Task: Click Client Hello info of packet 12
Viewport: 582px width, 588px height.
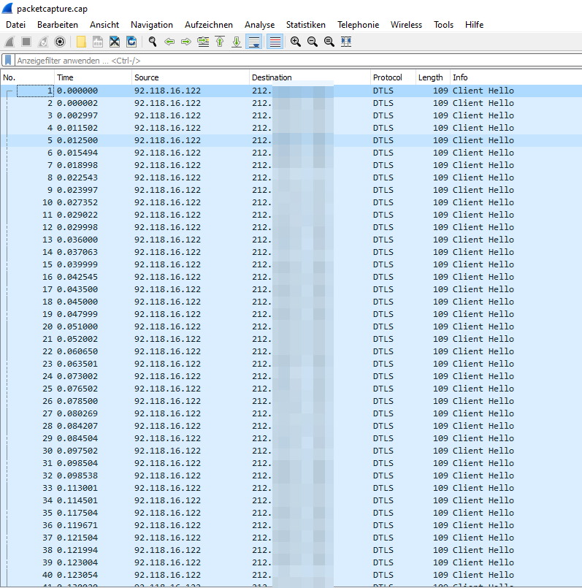Action: click(483, 227)
